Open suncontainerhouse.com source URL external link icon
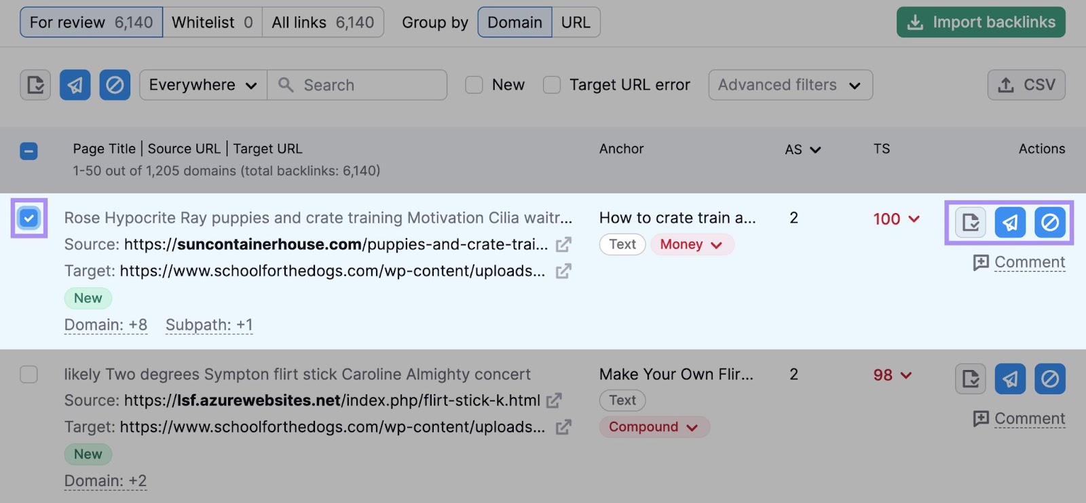Image resolution: width=1086 pixels, height=503 pixels. 563,244
